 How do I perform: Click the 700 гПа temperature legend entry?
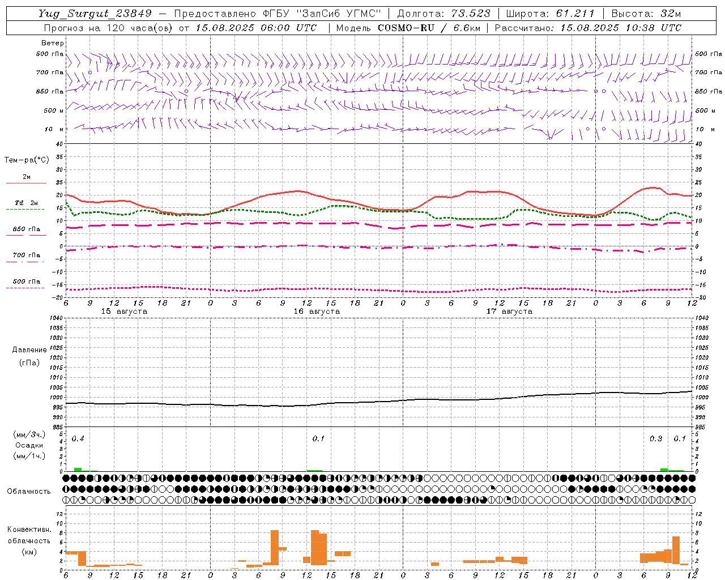coord(27,255)
